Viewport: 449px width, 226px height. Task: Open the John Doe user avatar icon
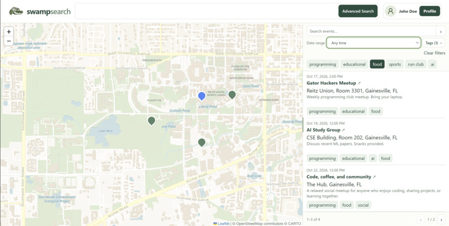391,11
